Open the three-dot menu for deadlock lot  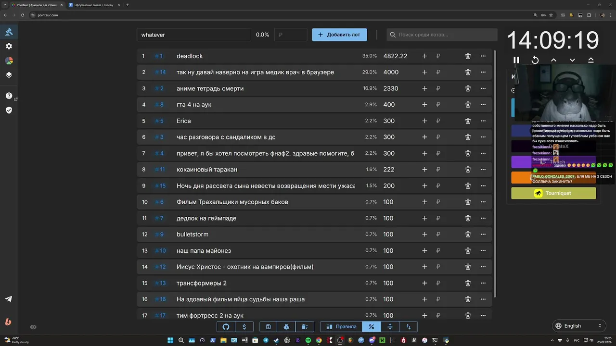(x=483, y=56)
